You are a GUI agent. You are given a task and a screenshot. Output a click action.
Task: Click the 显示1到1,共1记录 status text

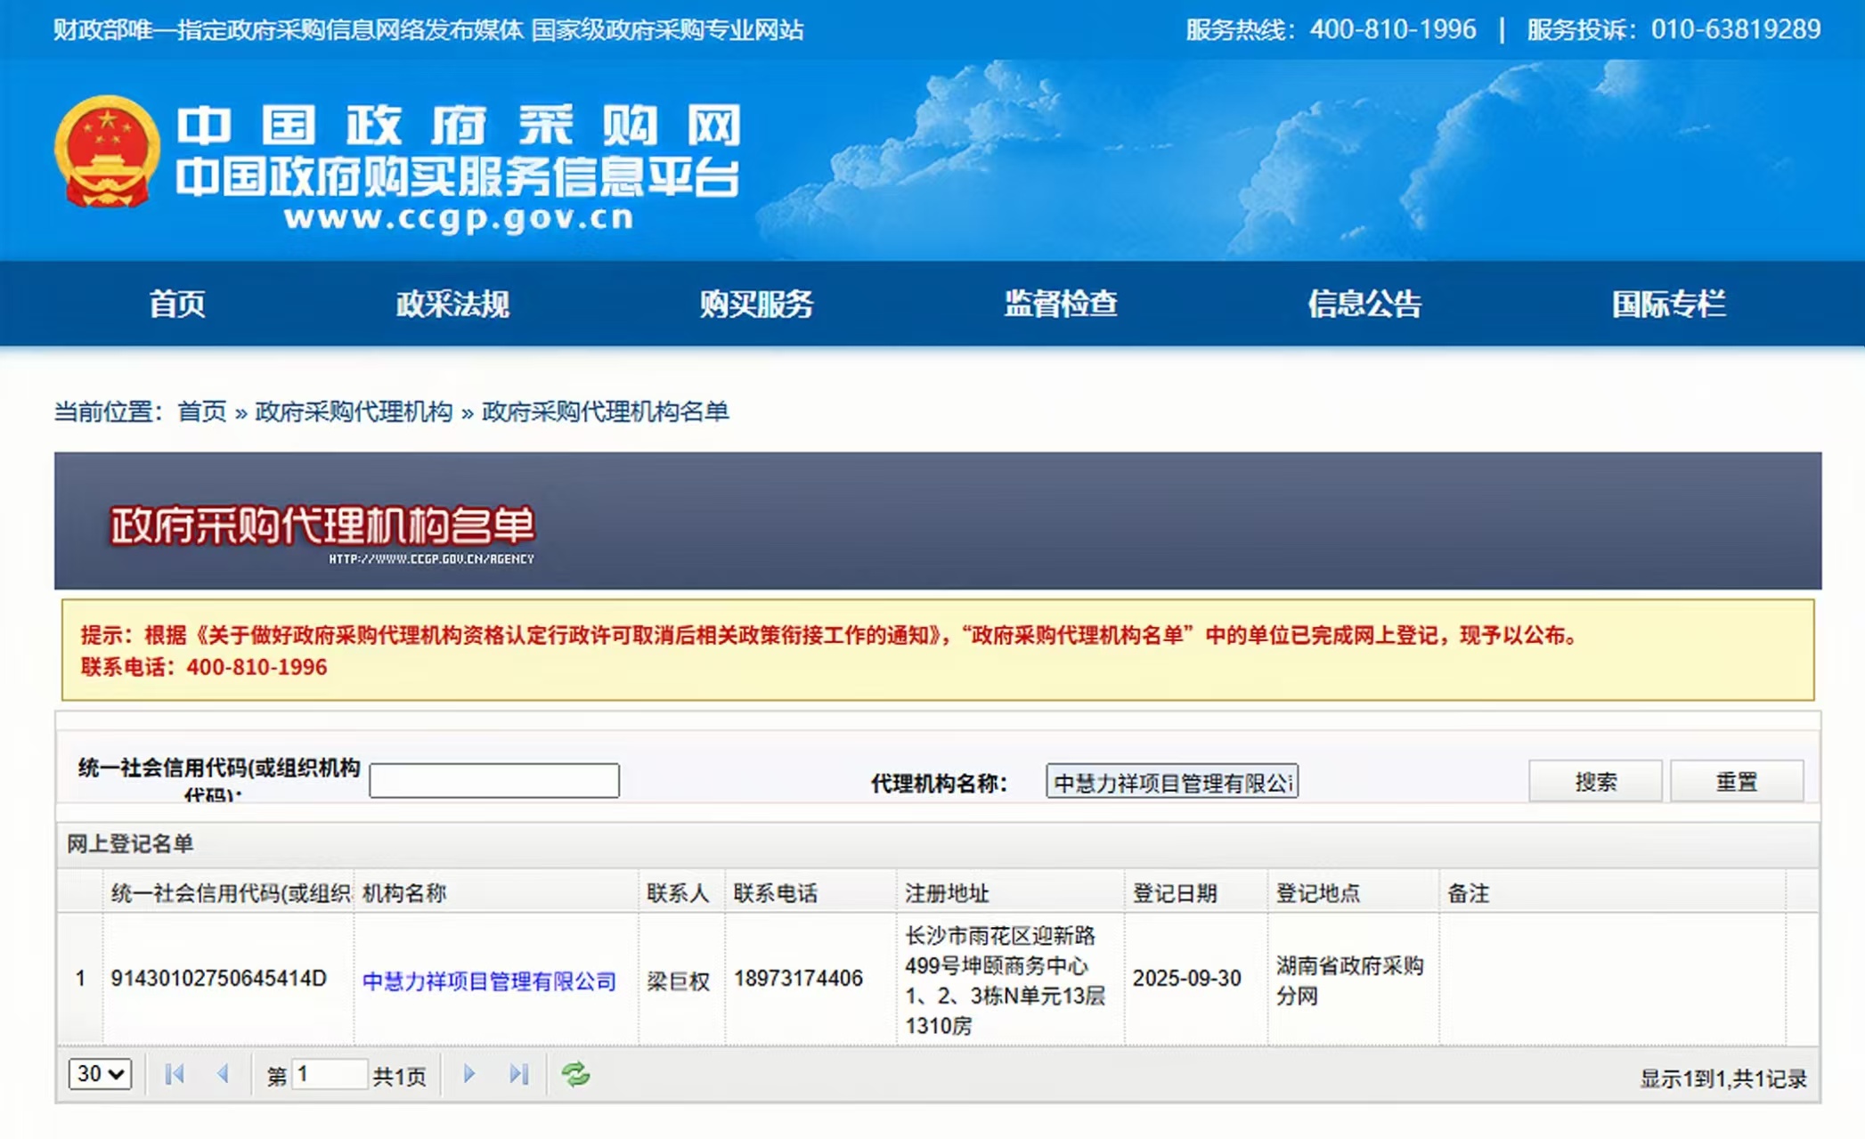[x=1723, y=1078]
